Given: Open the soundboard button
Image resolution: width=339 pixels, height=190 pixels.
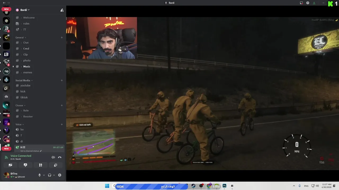Looking at the screenshot, I should coord(56,165).
